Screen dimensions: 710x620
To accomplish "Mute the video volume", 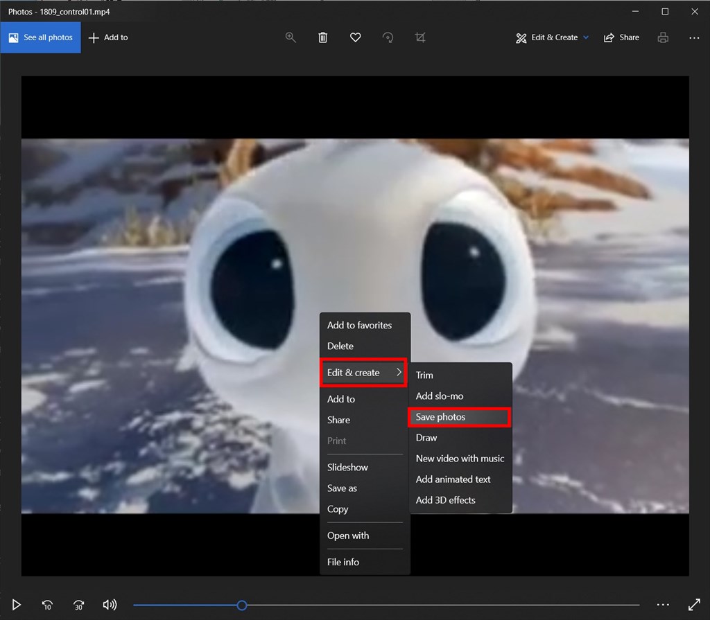I will coord(110,605).
